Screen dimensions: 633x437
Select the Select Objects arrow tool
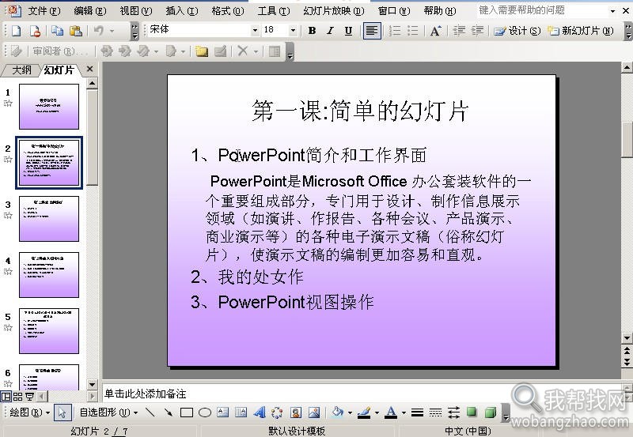(x=63, y=413)
